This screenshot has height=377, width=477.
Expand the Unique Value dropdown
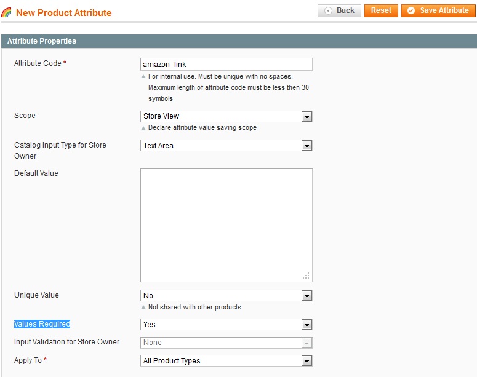click(226, 296)
